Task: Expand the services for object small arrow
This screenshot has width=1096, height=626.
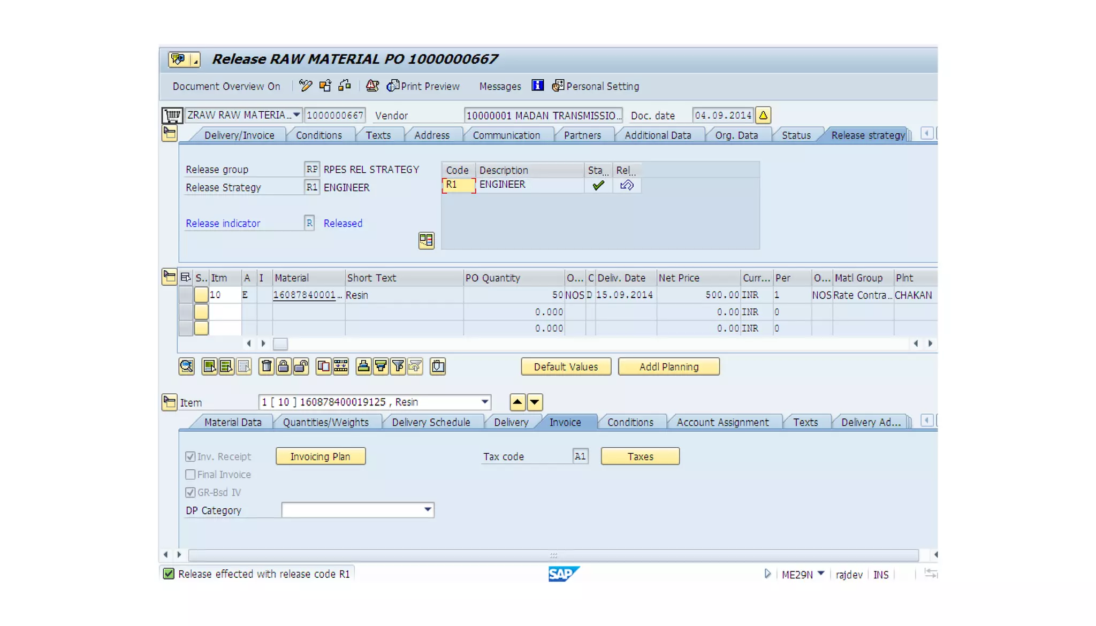Action: 195,60
